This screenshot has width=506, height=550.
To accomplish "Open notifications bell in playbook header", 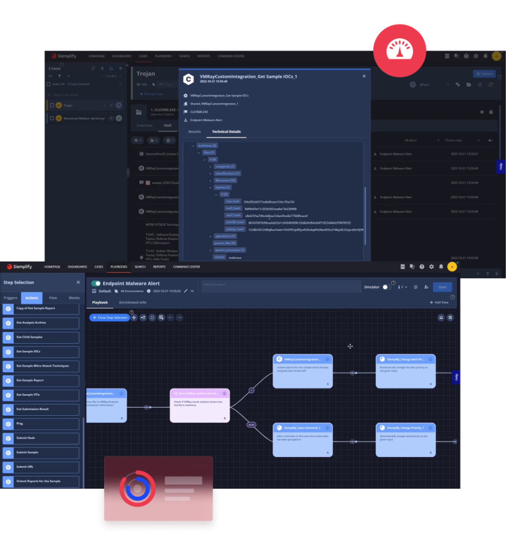I will coord(441,267).
